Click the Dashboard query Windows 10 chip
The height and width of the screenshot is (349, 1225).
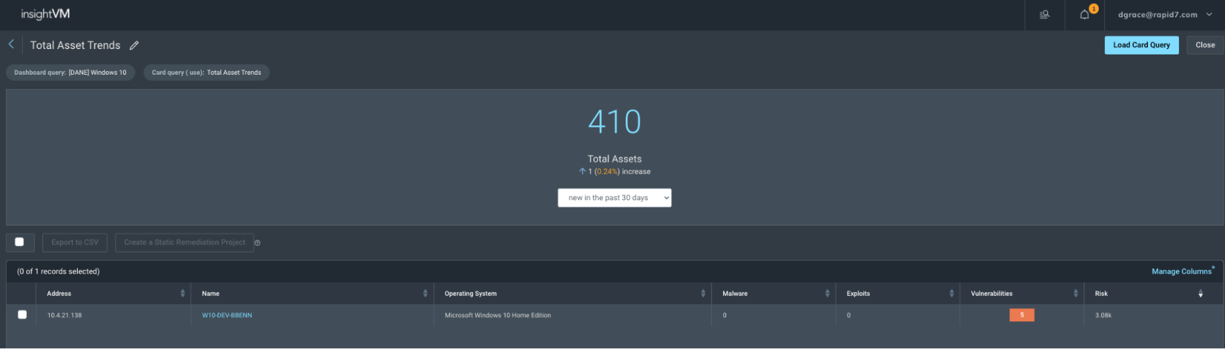point(70,72)
